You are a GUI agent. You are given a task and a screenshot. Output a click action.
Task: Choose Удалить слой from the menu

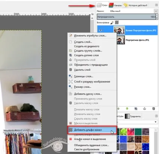click(92, 70)
